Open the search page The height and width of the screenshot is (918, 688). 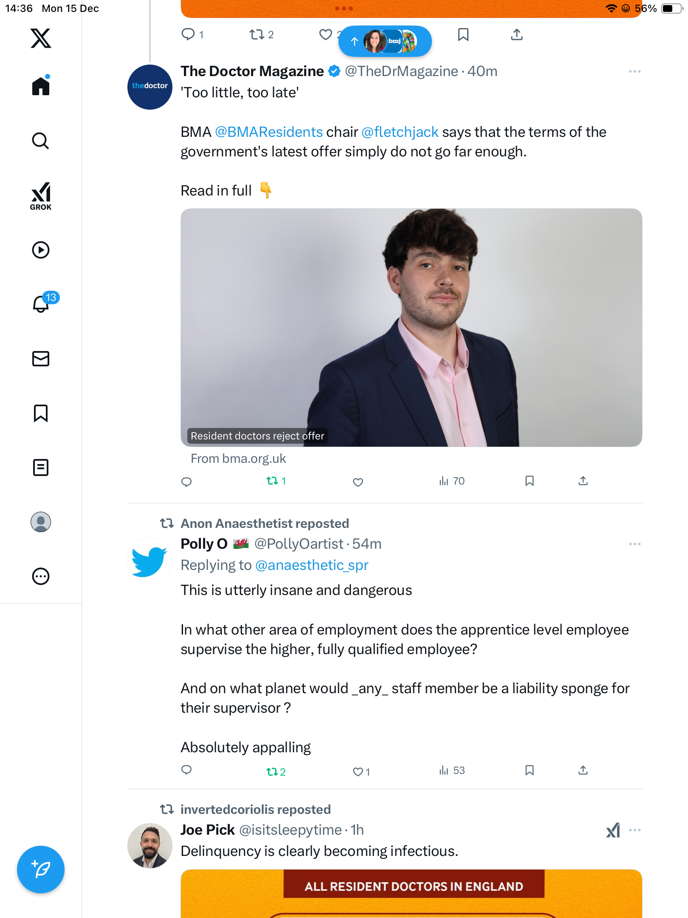[41, 141]
